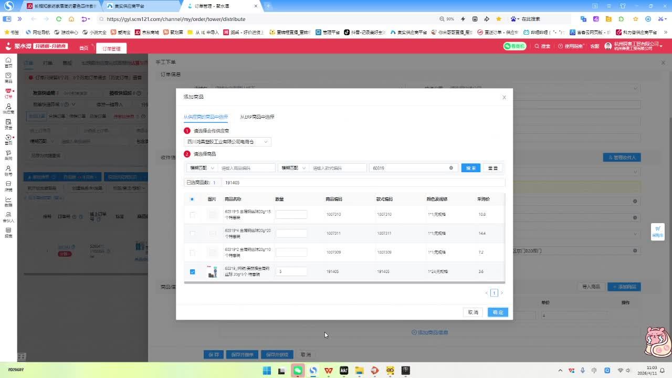Open 资金 from the sidebar
The width and height of the screenshot is (672, 378).
coord(8,124)
